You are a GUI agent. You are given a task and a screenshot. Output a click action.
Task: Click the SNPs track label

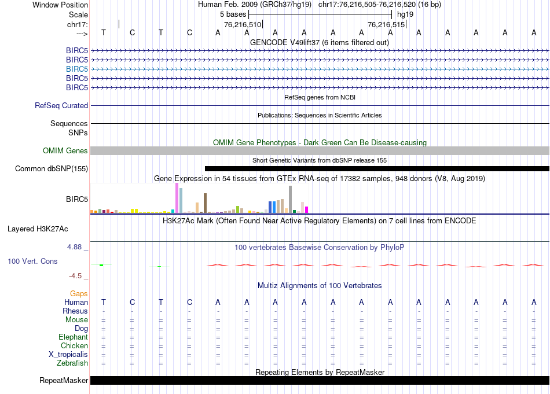tap(78, 133)
